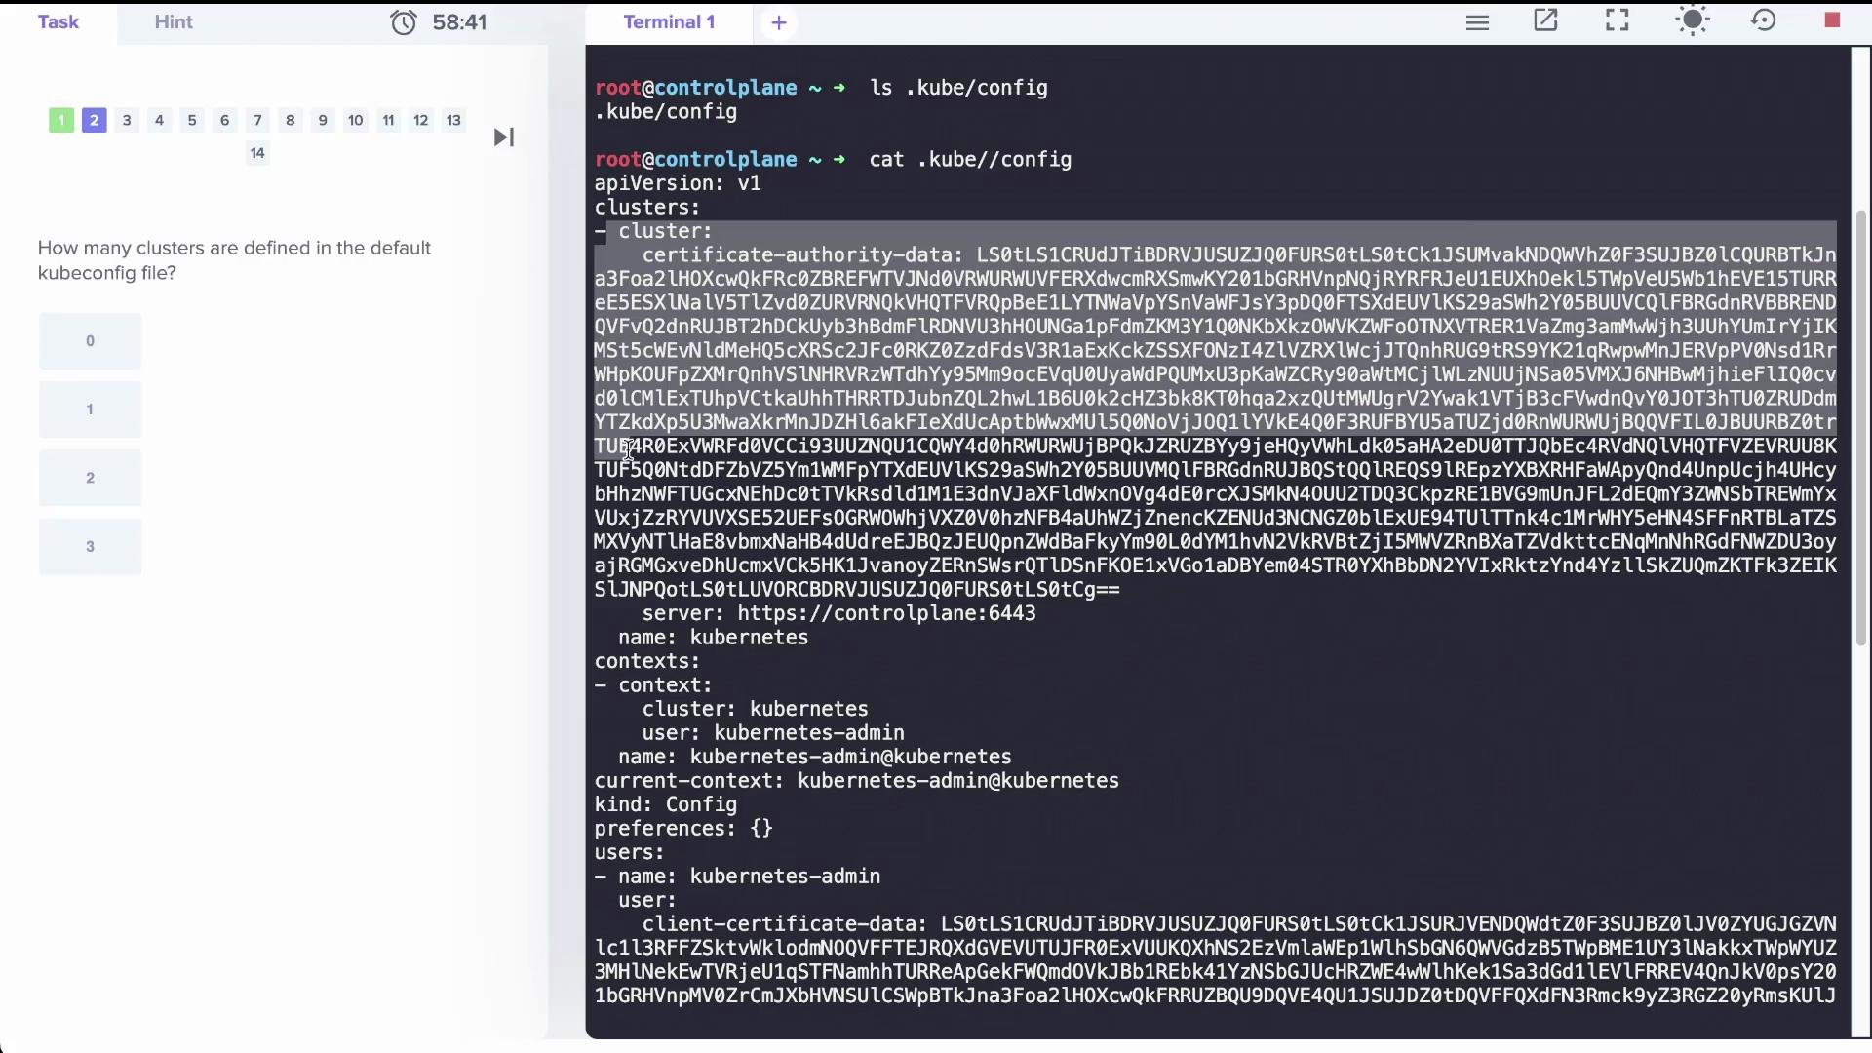Click the 'users:' line in terminal
The width and height of the screenshot is (1872, 1053).
point(630,853)
